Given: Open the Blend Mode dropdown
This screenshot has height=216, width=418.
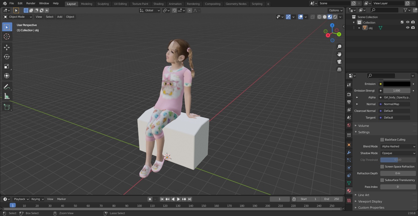Looking at the screenshot, I should coord(398,146).
